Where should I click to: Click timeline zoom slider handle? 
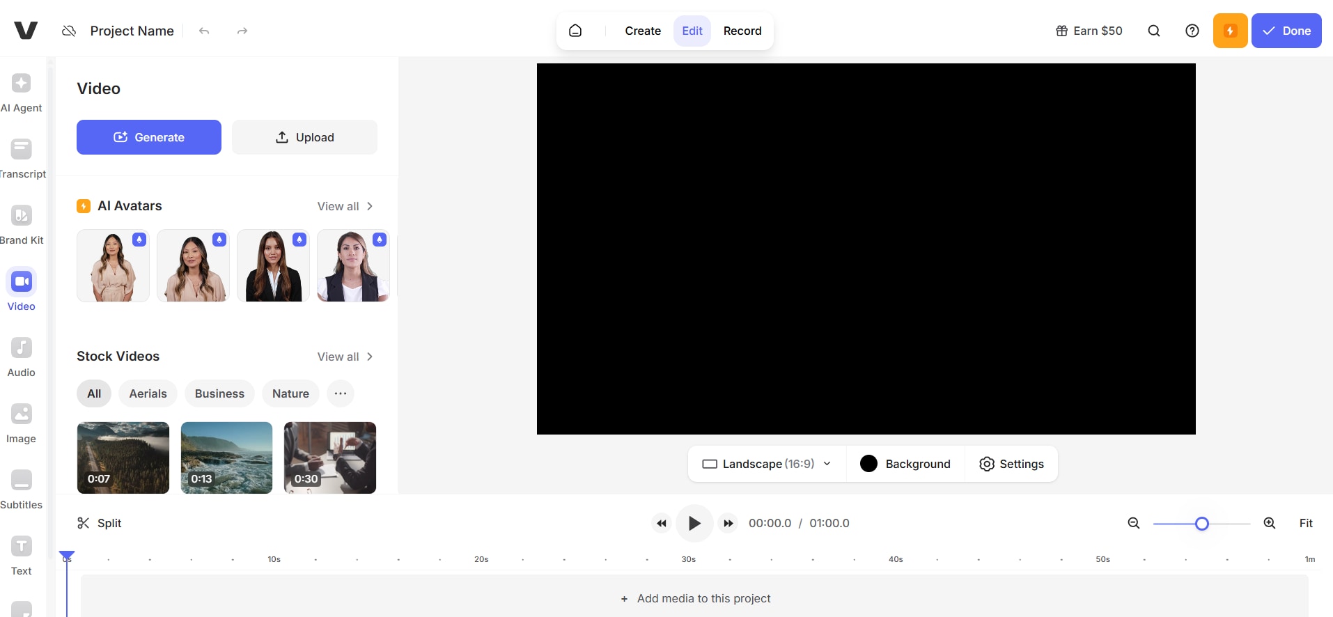click(1201, 524)
